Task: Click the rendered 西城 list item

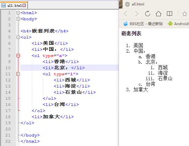Action: 163,67
